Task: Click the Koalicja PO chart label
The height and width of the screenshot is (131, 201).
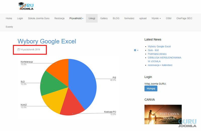Action: click(110, 112)
